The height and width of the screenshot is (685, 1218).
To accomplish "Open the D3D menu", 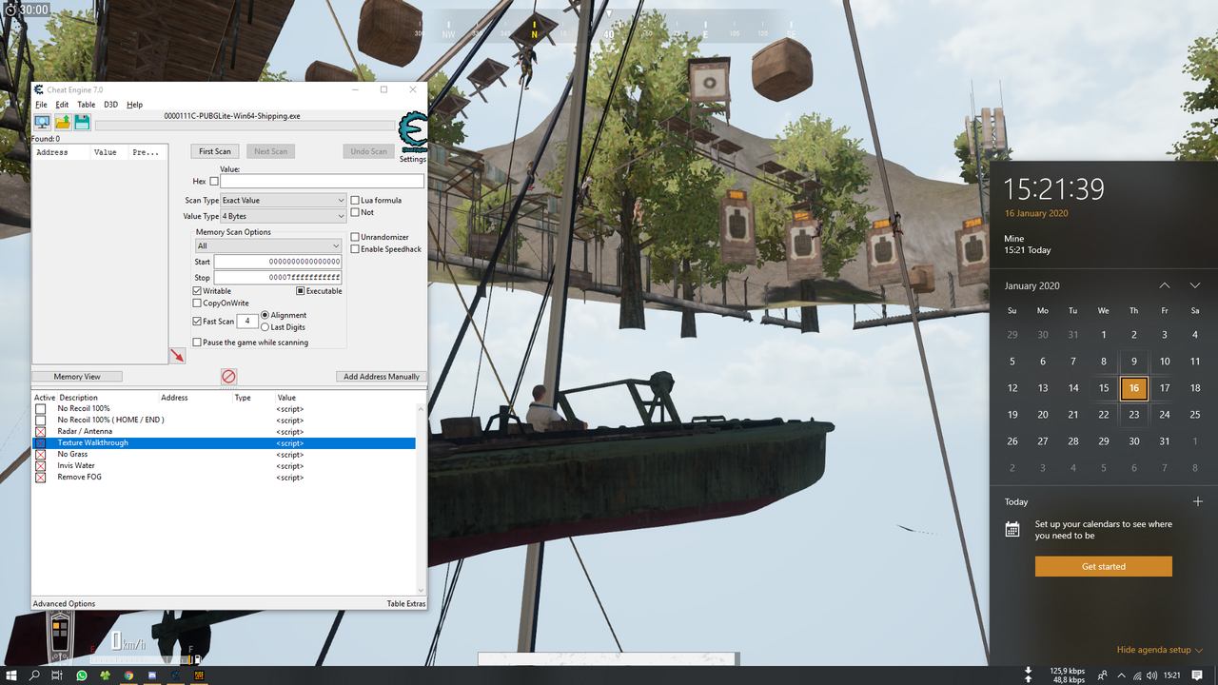I will pos(111,105).
